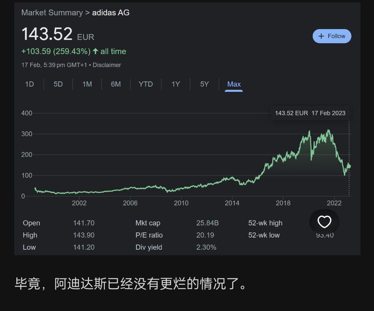374x311 pixels.
Task: Select the 6M range tab
Action: (x=116, y=84)
